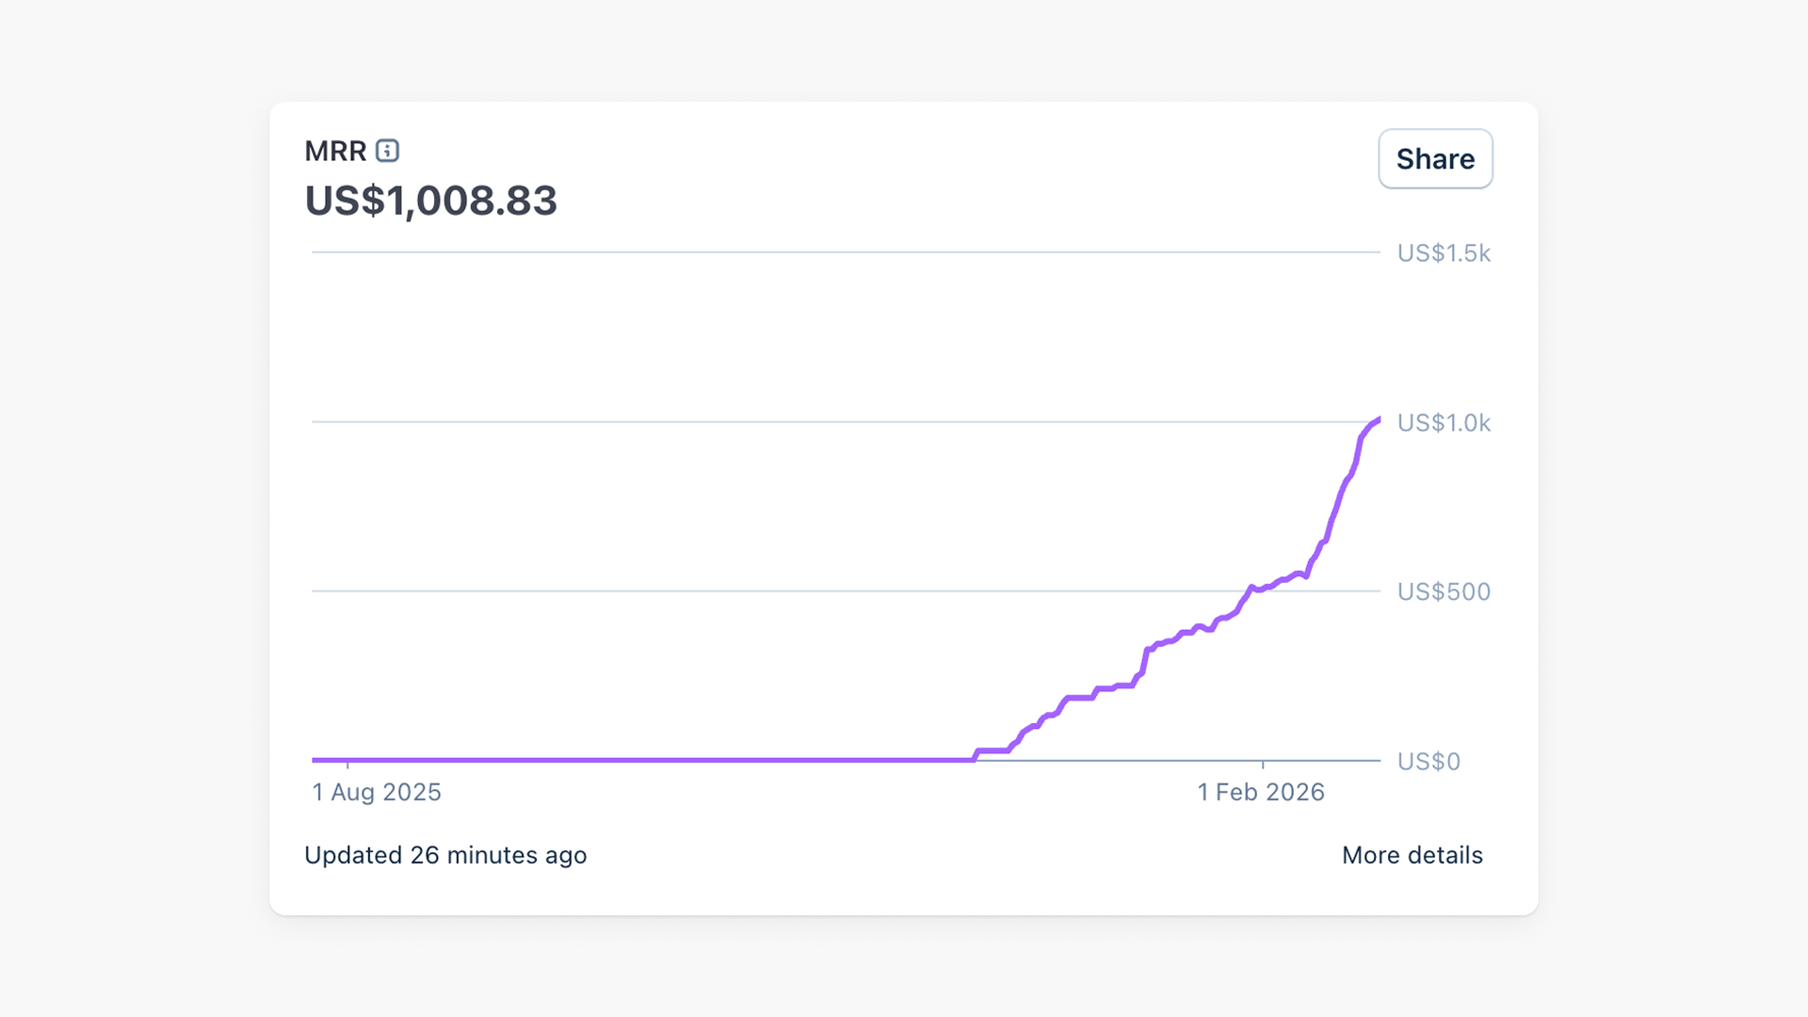The image size is (1808, 1017).
Task: Click the tick mark above 1 Aug 2025
Action: point(347,764)
